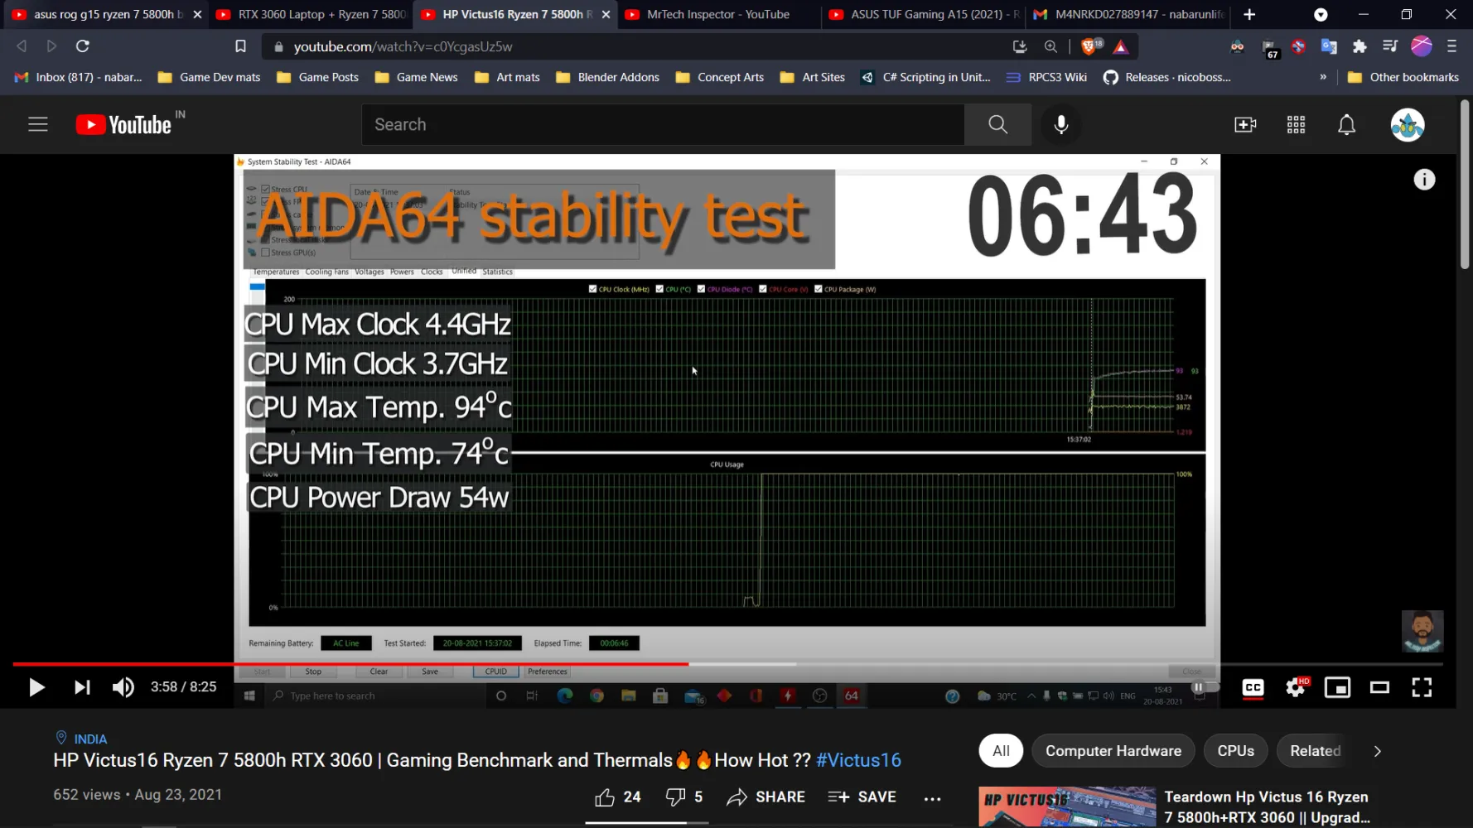Open the three-dot more actions menu

coord(932,797)
